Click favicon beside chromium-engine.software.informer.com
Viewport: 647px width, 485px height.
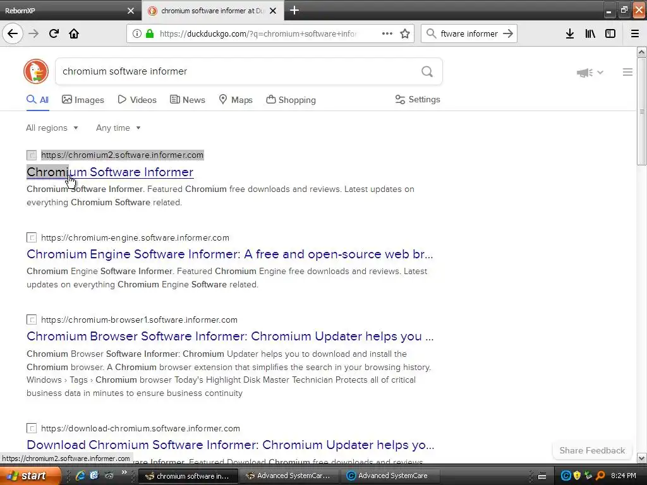pyautogui.click(x=32, y=237)
